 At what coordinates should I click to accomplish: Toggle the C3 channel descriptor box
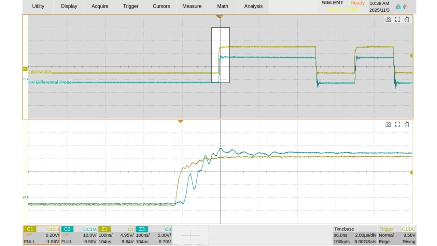click(x=79, y=235)
